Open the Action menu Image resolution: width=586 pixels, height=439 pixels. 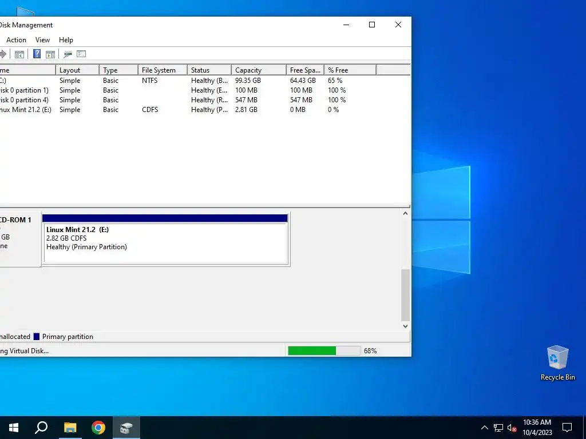point(16,40)
